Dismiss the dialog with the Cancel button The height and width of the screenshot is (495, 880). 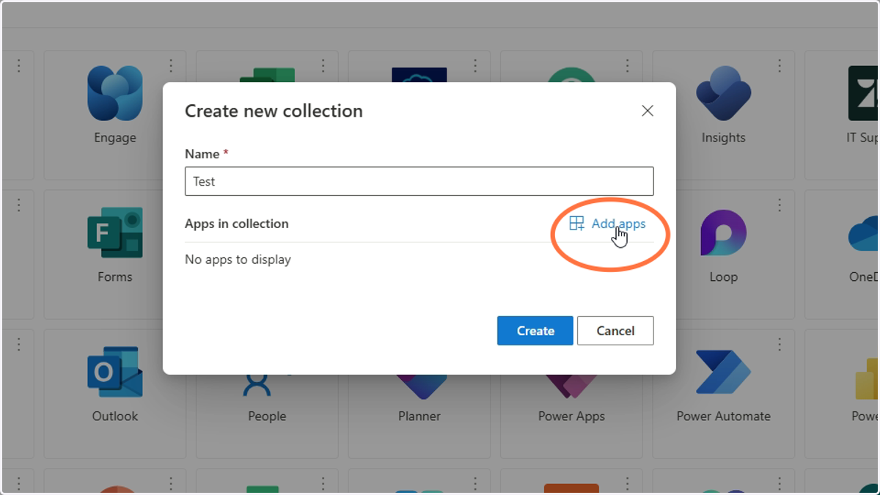point(615,331)
